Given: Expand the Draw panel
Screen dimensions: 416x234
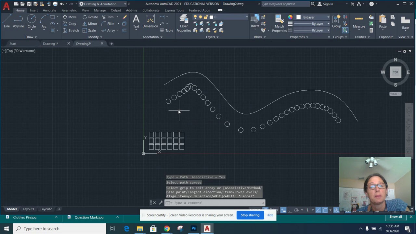Looking at the screenshot, I should (31, 37).
